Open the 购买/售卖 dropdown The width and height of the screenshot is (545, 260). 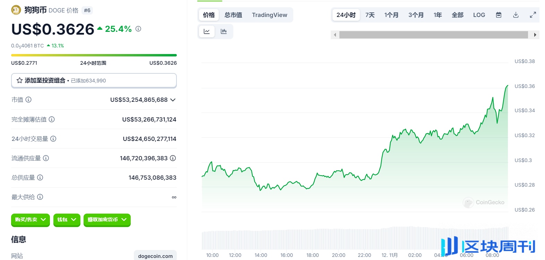point(31,220)
